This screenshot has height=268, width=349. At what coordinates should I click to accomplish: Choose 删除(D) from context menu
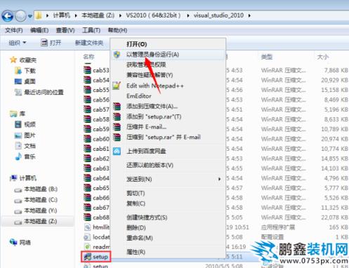pos(136,227)
